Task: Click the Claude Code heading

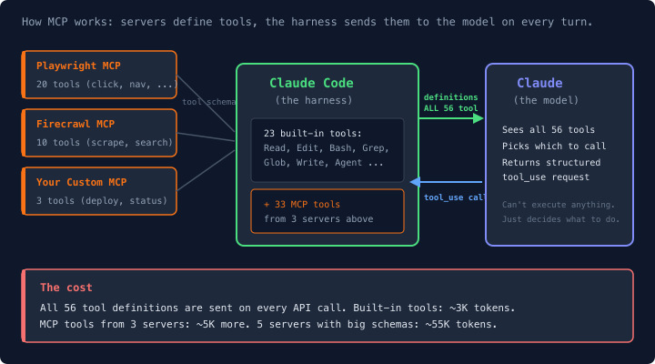Action: 311,83
